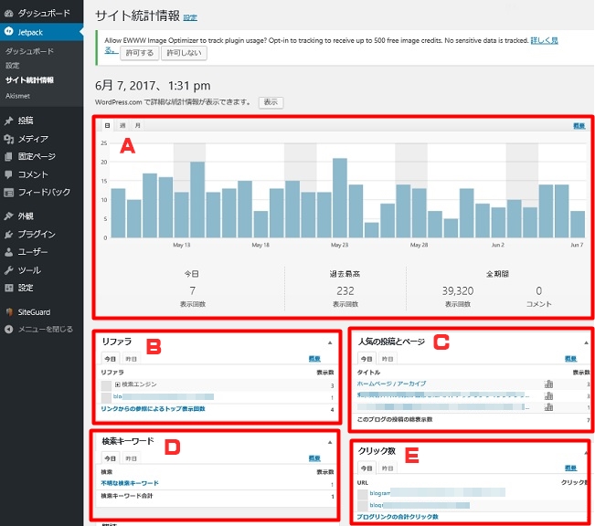Screen dimensions: 595x526
Task: Click the last chart bar at Jun 7
Action: point(578,224)
